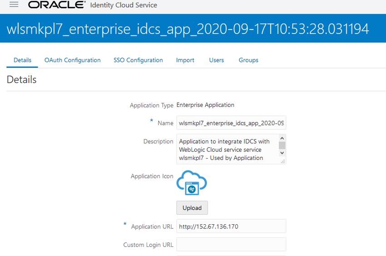Click the Application URL field

tap(231, 226)
